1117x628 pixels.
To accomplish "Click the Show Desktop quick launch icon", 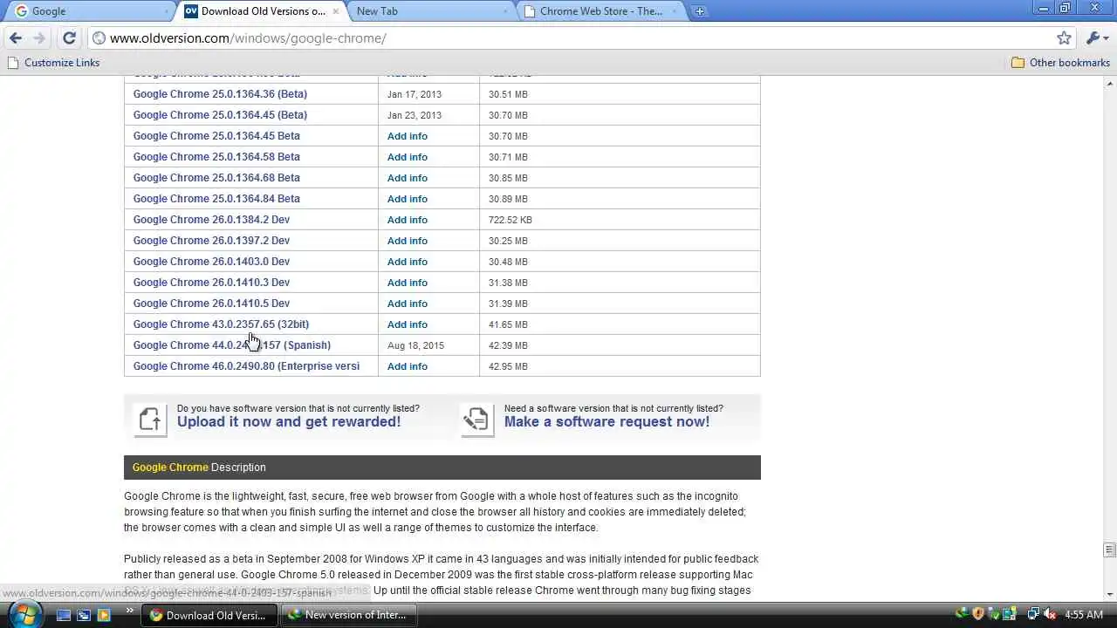I will [64, 615].
